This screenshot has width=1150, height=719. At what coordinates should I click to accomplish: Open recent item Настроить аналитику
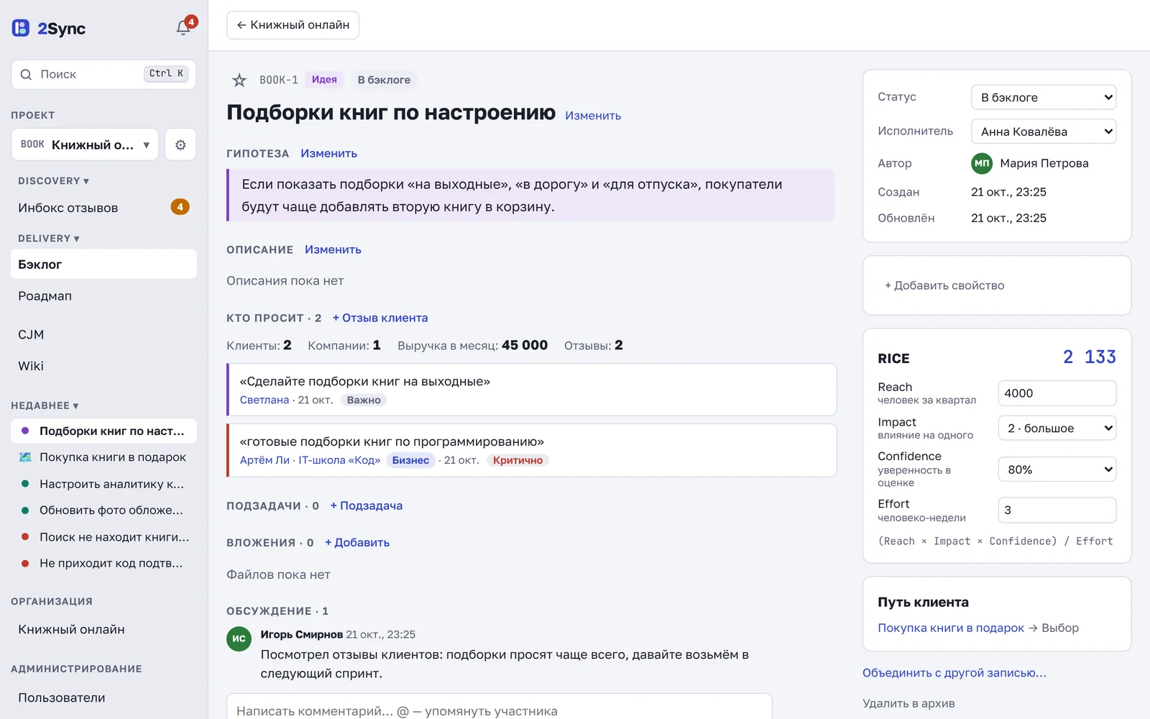[x=103, y=484]
